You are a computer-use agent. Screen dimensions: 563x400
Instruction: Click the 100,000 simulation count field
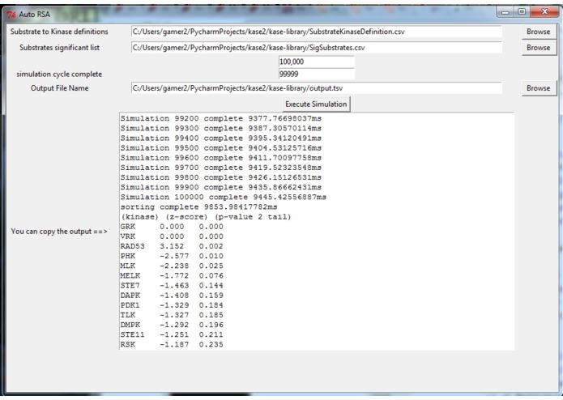pos(316,62)
